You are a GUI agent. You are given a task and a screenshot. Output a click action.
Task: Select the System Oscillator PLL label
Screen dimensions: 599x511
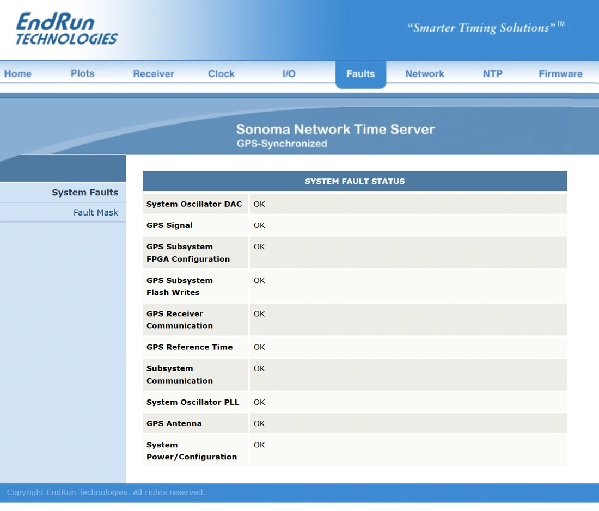tap(193, 402)
